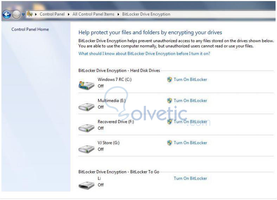Turn On BitLocker for VJ Store (G:)
Image resolution: width=277 pixels, height=200 pixels.
190,143
